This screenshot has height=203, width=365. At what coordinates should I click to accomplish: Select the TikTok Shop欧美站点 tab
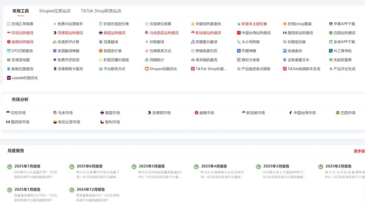point(101,11)
